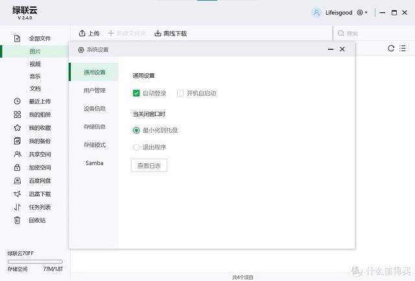Maximize the 绿联云 main window

[394, 12]
